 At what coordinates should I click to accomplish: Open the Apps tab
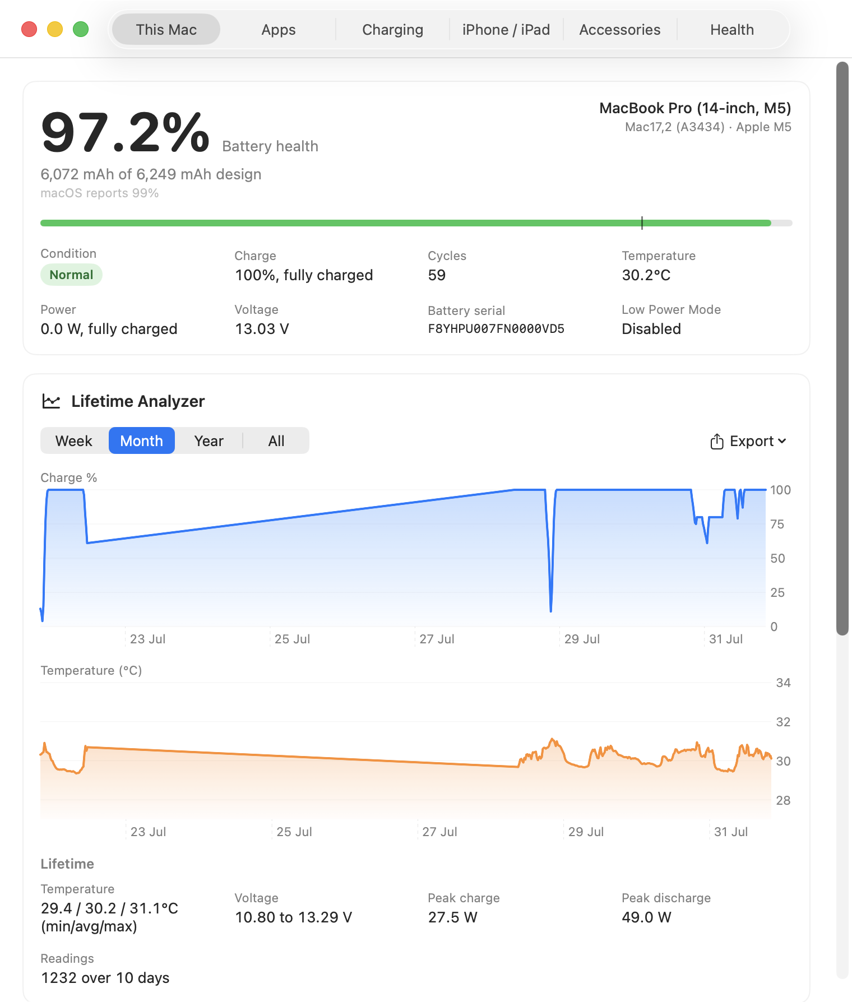click(279, 30)
